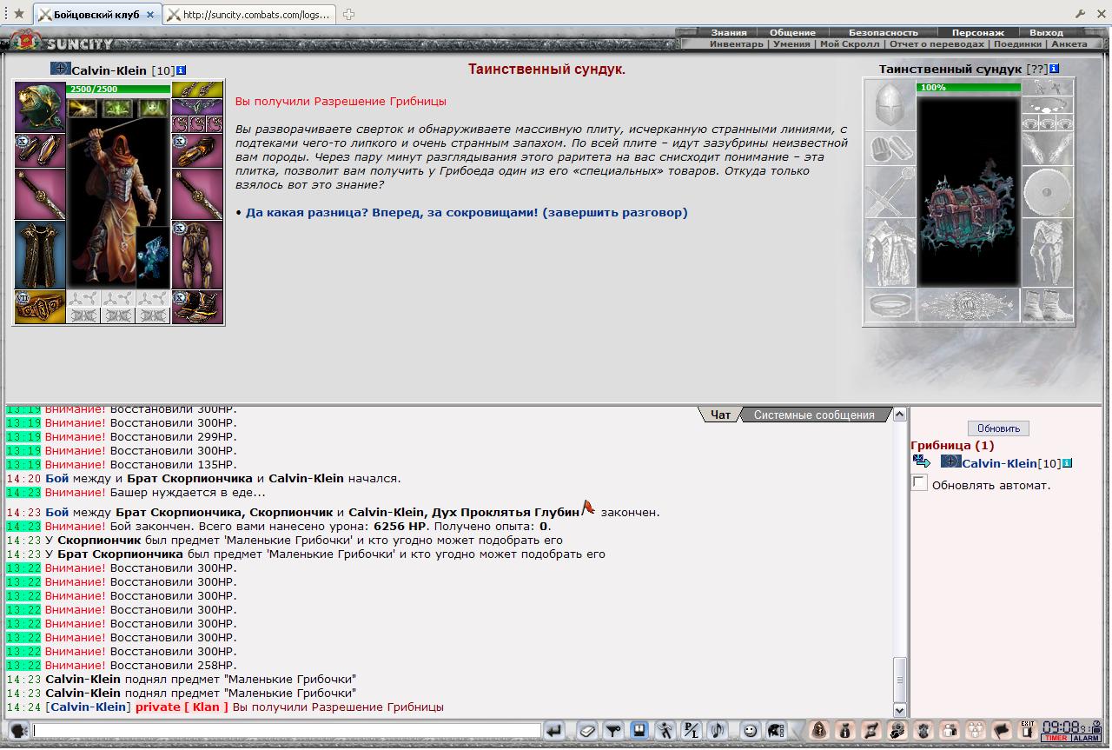Click the chat filter funnel icon
1112x750 pixels.
click(x=612, y=731)
